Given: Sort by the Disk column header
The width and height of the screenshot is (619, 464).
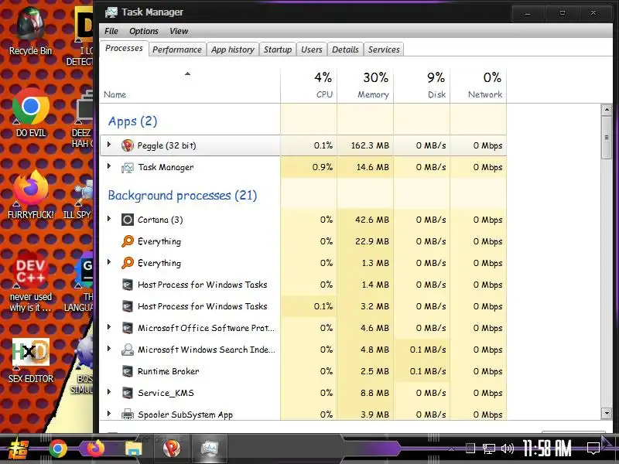Looking at the screenshot, I should [x=422, y=86].
